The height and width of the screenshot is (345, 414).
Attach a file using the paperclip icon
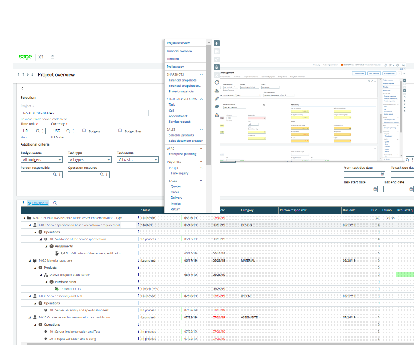[216, 98]
